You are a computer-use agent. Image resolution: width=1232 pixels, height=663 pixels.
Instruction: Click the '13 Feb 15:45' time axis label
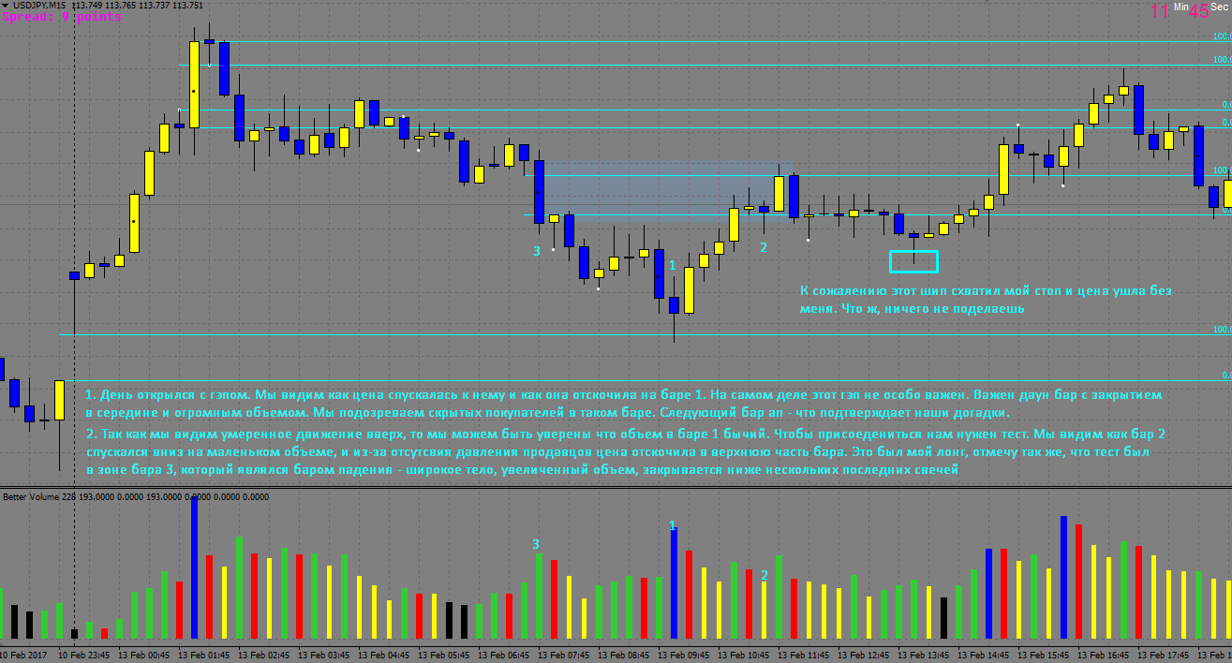pos(1044,655)
